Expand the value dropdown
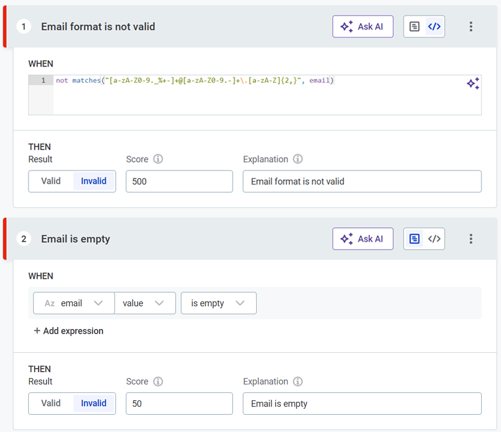Viewport: 501px width, 432px height. [x=145, y=303]
